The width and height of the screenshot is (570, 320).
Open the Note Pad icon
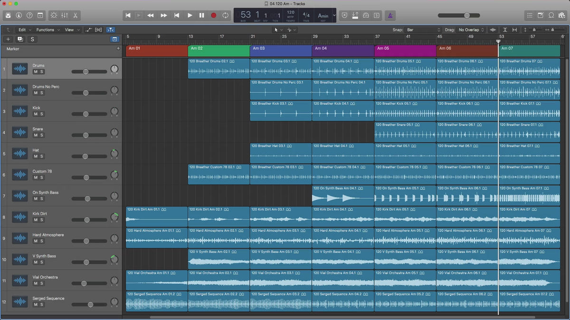click(x=541, y=15)
